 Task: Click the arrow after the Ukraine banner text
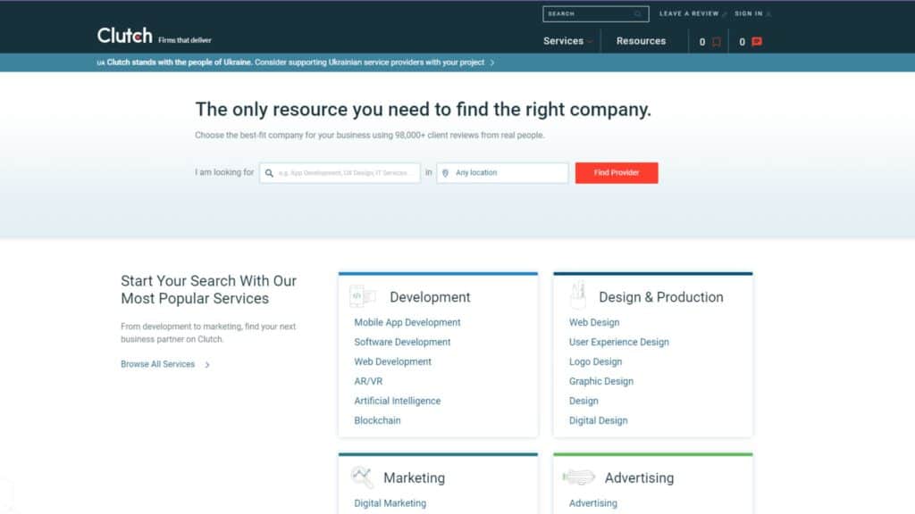(492, 62)
